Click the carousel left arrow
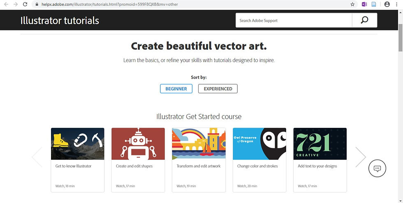 pos(37,157)
